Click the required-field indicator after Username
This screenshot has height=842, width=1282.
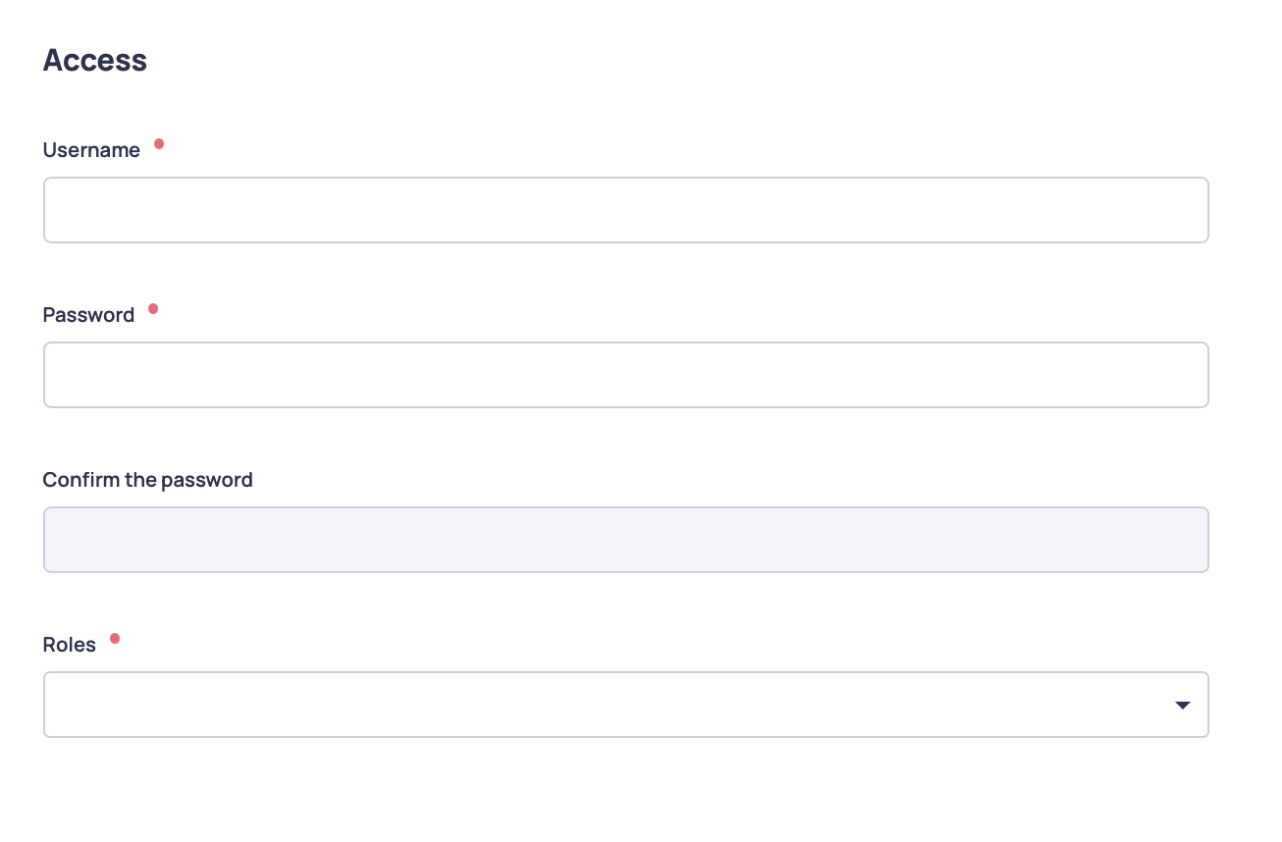[159, 144]
